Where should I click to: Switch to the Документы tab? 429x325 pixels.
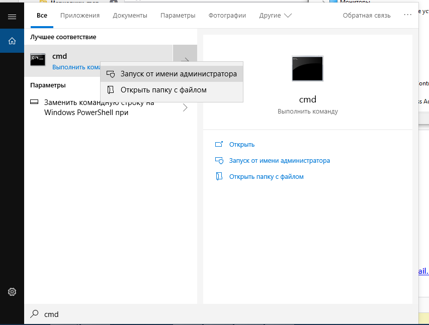(130, 16)
